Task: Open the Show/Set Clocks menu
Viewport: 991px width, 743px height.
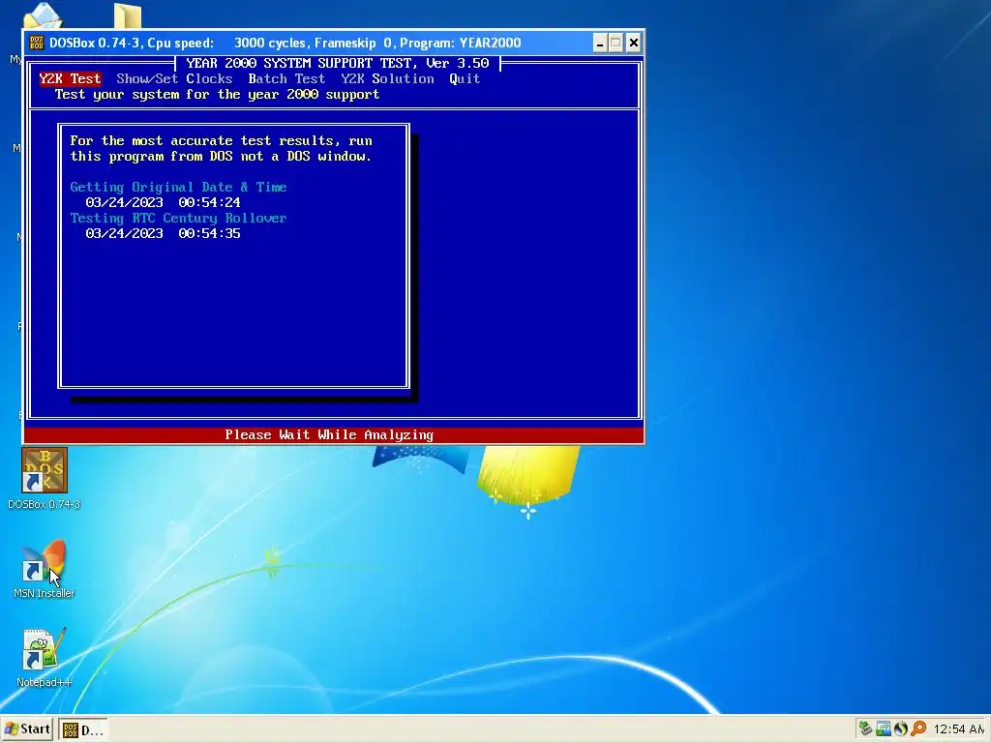Action: pos(174,79)
